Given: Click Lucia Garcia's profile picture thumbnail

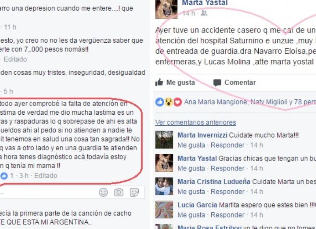Looking at the screenshot, I should [164, 210].
